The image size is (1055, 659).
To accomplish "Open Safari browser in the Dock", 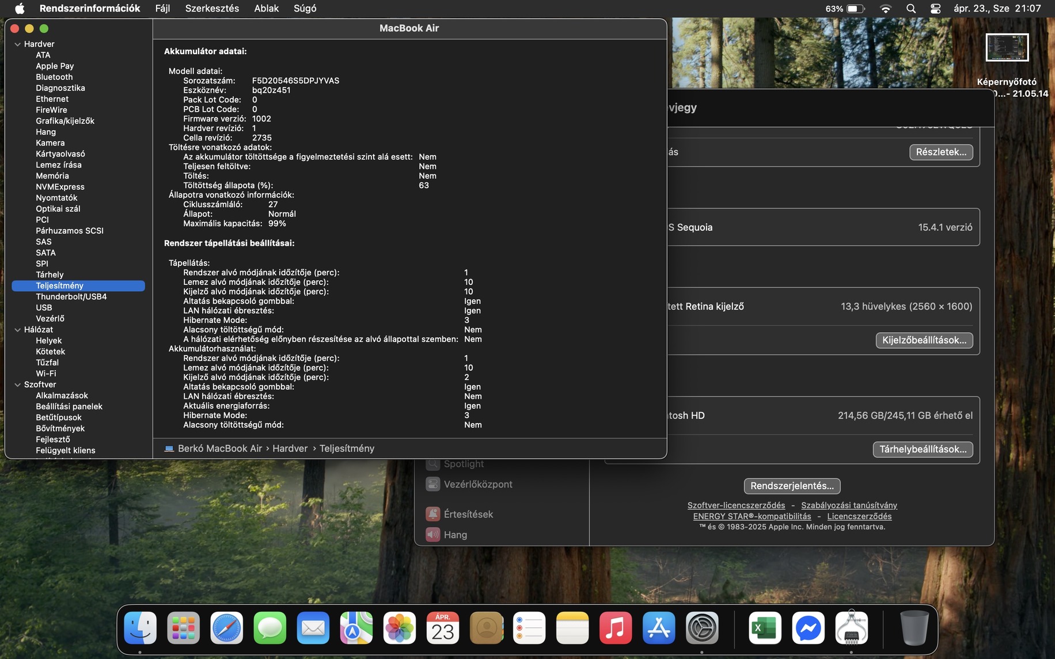I will tap(226, 627).
